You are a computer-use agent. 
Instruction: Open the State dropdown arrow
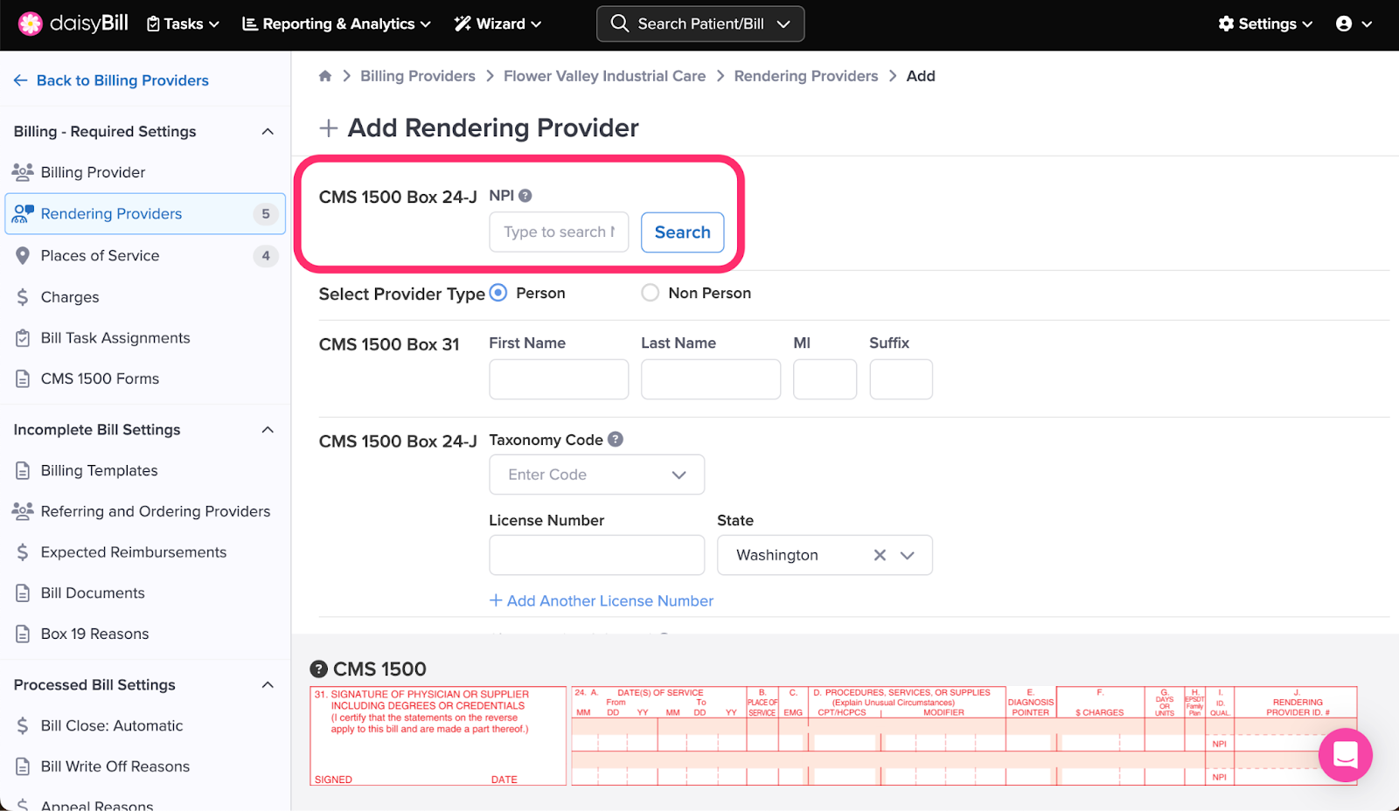(x=908, y=555)
